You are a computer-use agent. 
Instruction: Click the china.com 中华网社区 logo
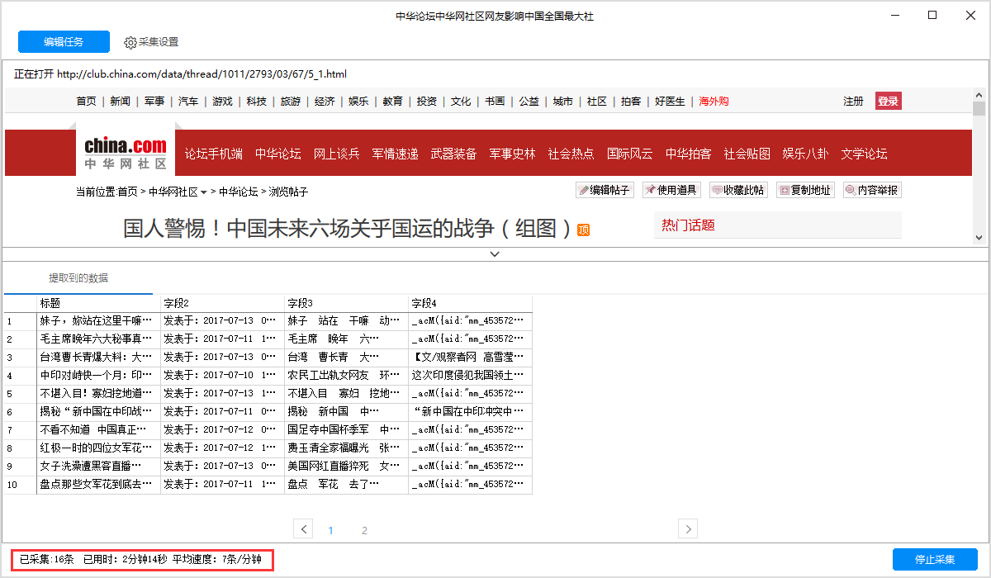[x=126, y=152]
